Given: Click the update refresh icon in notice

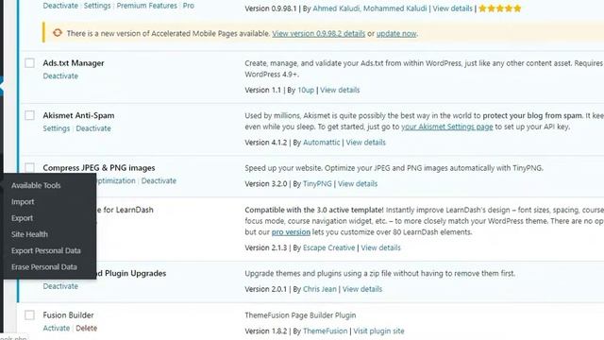Looking at the screenshot, I should point(58,33).
